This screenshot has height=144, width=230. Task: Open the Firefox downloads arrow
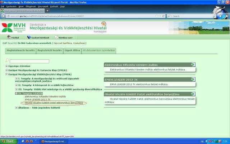click(220, 16)
